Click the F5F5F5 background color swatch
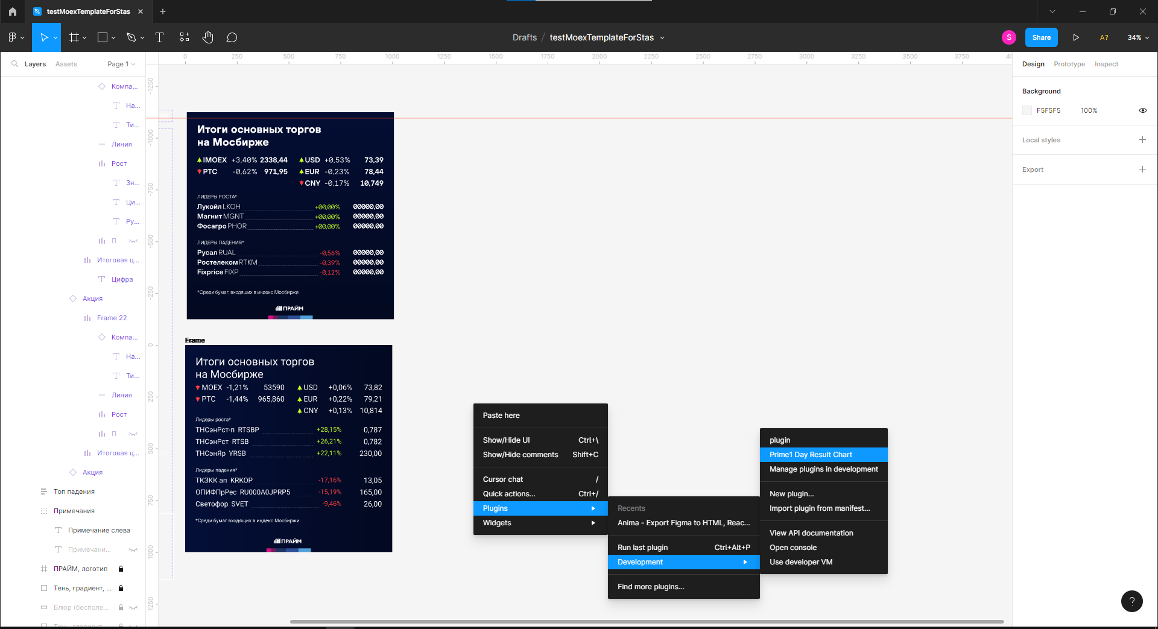 [x=1027, y=110]
